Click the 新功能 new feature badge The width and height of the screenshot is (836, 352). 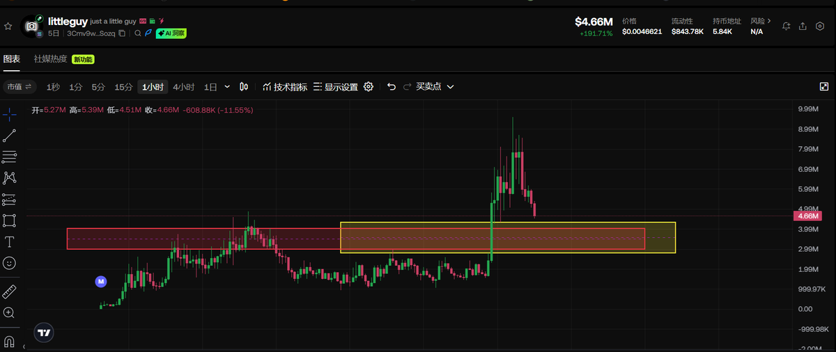point(83,60)
